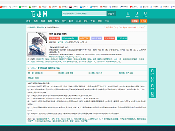Click the purple 加入书架 button
The height and width of the screenshot is (131, 175).
(97, 38)
